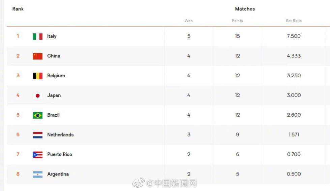The width and height of the screenshot is (330, 191).
Task: Click the Weibo logo watermark
Action: pyautogui.click(x=138, y=183)
